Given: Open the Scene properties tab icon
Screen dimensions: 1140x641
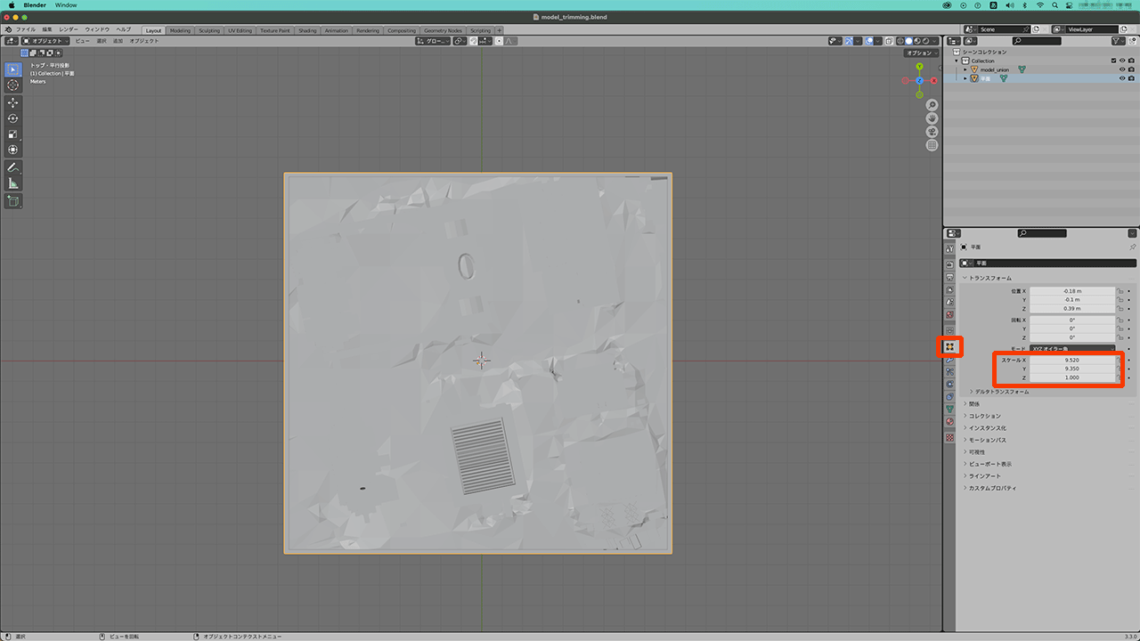Looking at the screenshot, I should tap(949, 302).
